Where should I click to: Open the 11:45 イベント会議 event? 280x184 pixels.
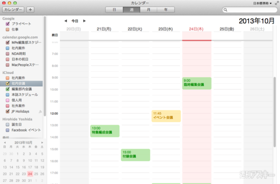[166, 116]
